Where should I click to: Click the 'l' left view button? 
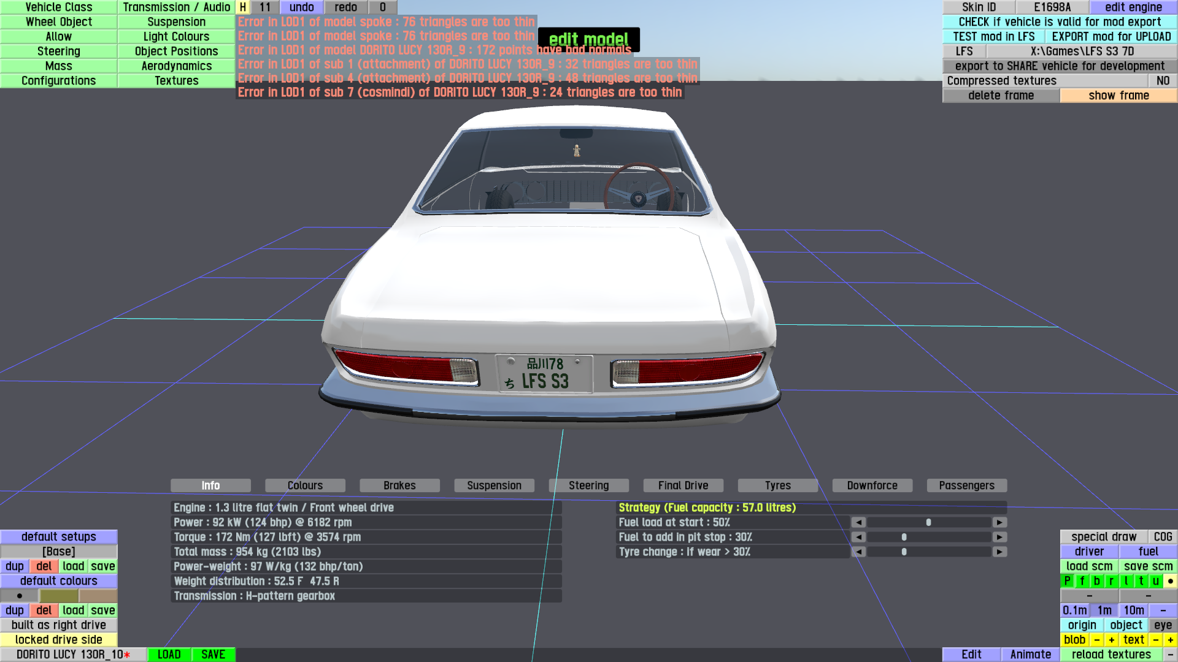1126,581
